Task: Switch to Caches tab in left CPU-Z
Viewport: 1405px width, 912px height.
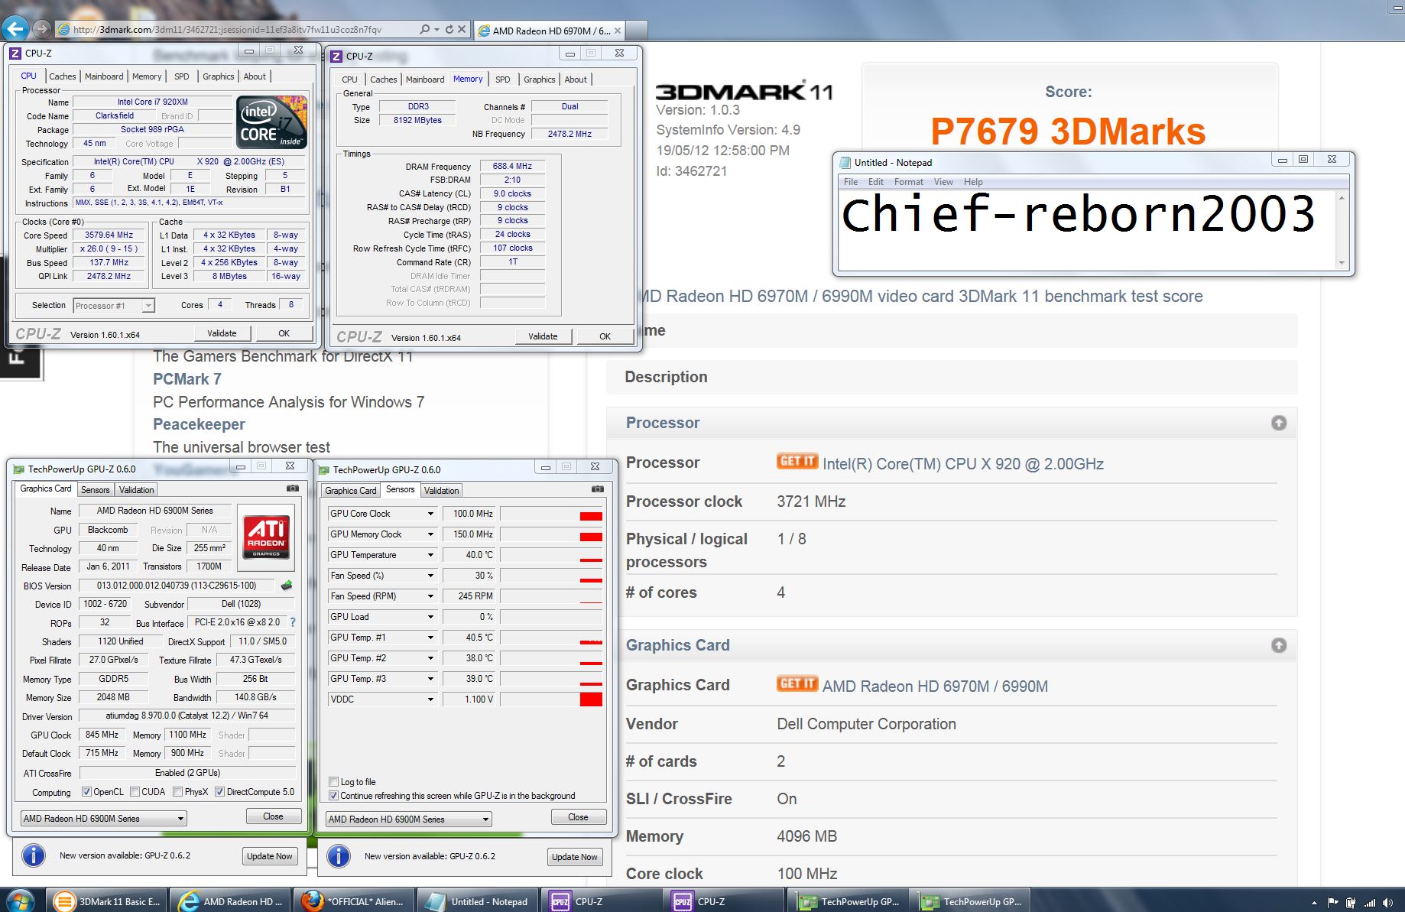Action: point(63,76)
